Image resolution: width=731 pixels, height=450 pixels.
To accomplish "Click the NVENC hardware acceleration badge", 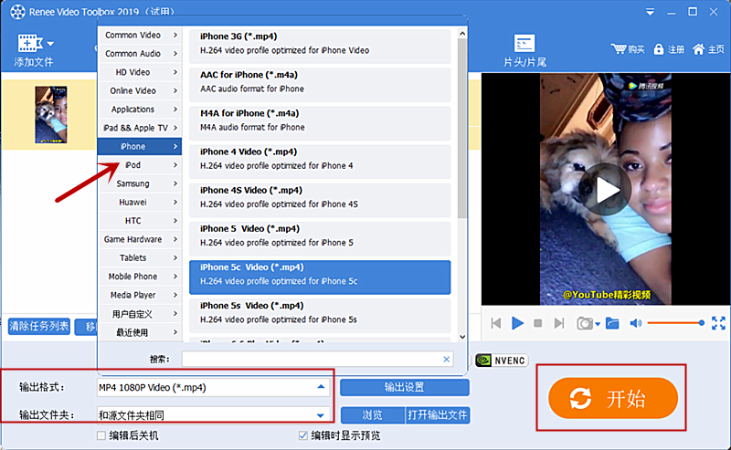I will click(502, 361).
